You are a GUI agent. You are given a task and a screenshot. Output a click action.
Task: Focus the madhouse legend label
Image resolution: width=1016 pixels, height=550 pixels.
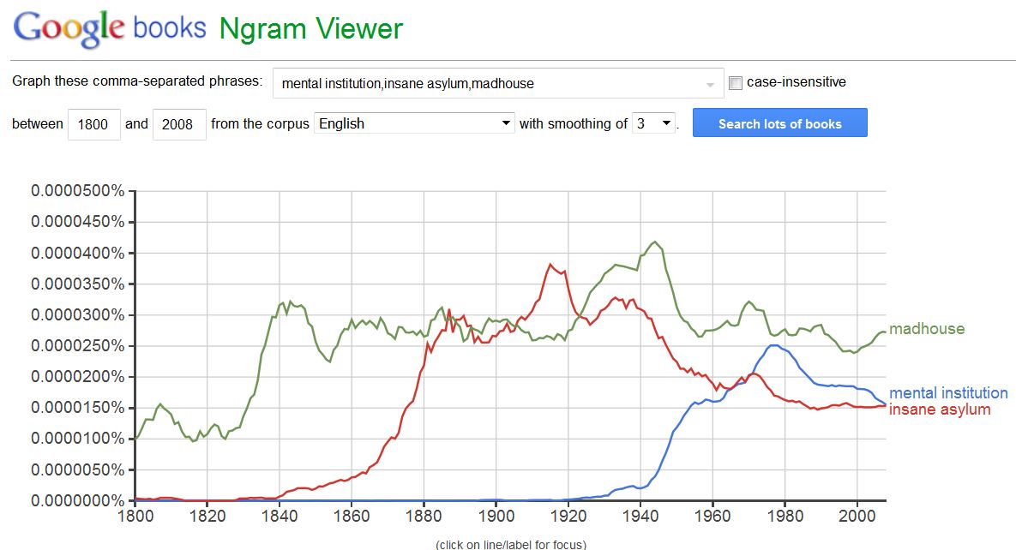click(x=927, y=329)
